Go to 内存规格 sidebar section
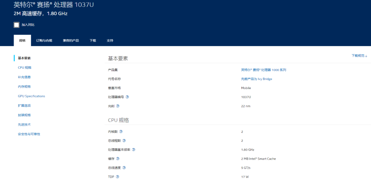This screenshot has width=371, height=182. point(24,87)
